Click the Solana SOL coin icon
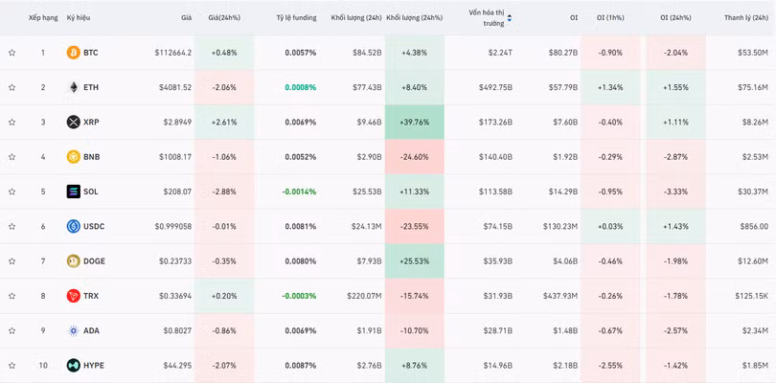776x383 pixels. [x=73, y=191]
